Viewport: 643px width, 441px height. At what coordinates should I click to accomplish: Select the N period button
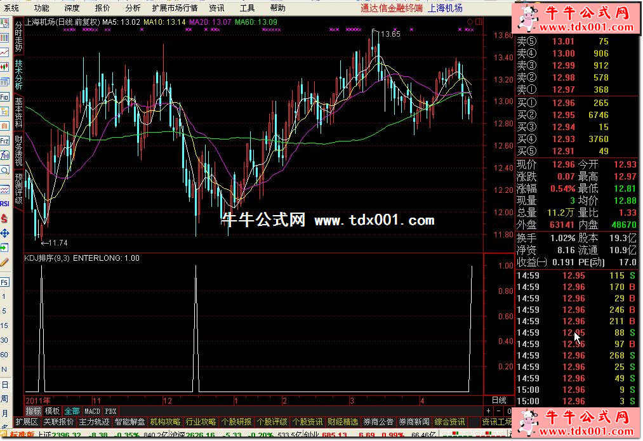[4, 370]
